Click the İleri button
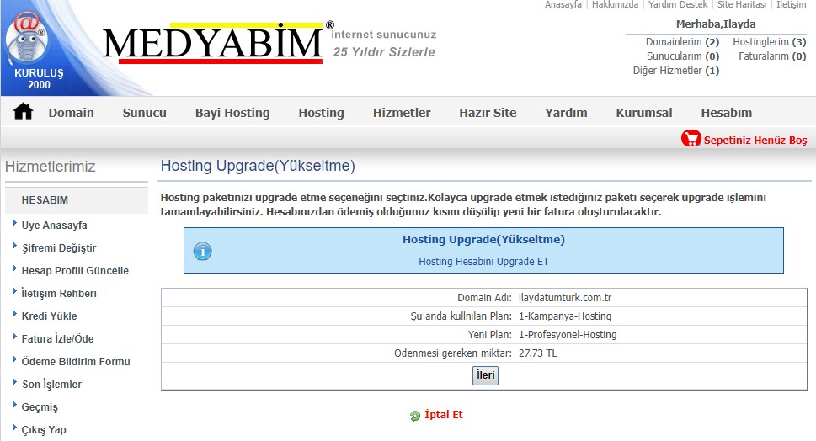Image resolution: width=816 pixels, height=441 pixels. (486, 375)
